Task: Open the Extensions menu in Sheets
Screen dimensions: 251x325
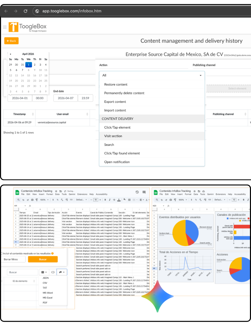Action: [x=82, y=195]
